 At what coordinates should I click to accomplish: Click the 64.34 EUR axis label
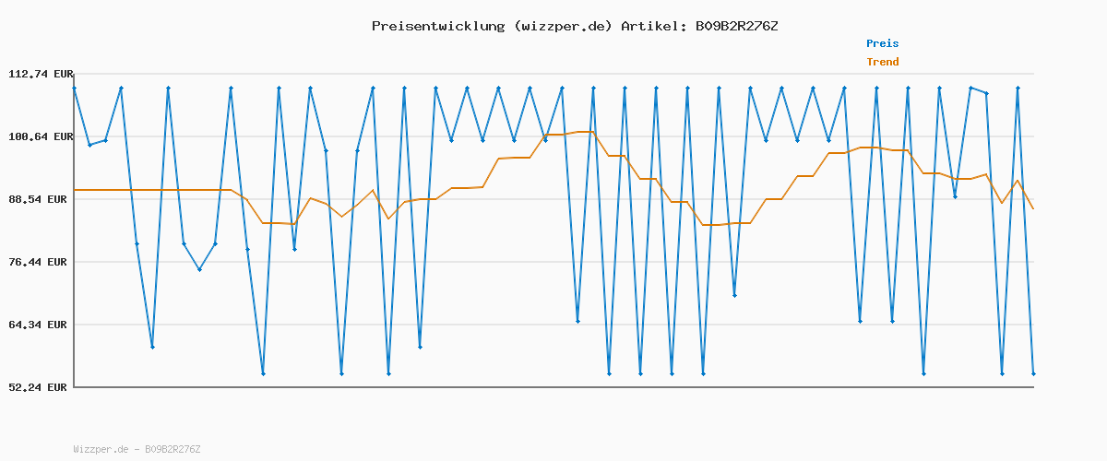[x=41, y=325]
